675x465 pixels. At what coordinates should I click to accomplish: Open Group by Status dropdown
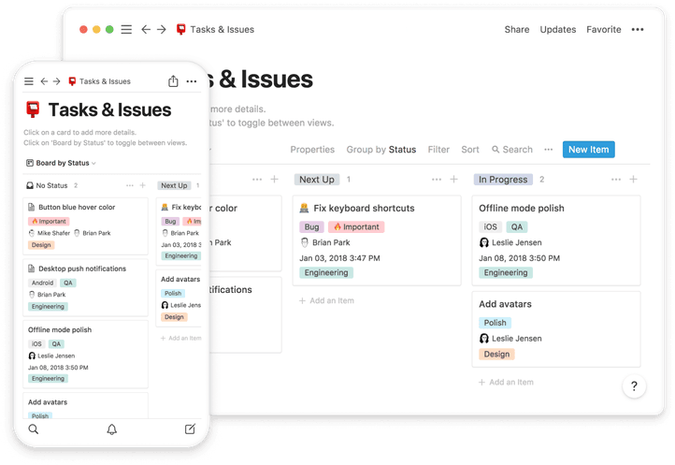(x=381, y=150)
